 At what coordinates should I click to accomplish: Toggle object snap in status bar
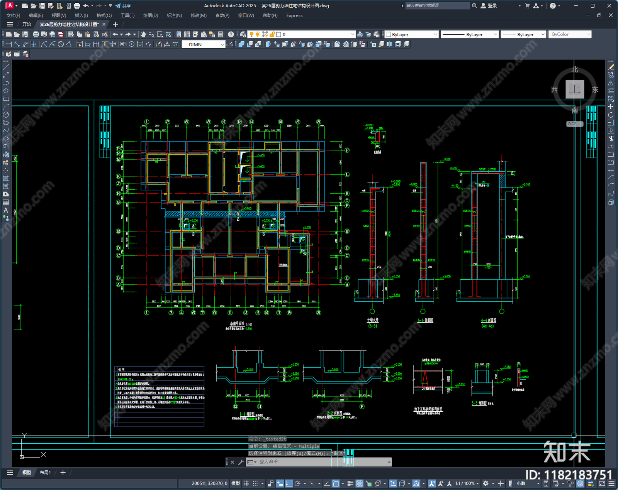pos(336,483)
